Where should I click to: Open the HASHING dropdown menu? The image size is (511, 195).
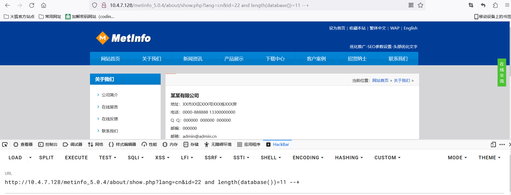click(x=349, y=158)
